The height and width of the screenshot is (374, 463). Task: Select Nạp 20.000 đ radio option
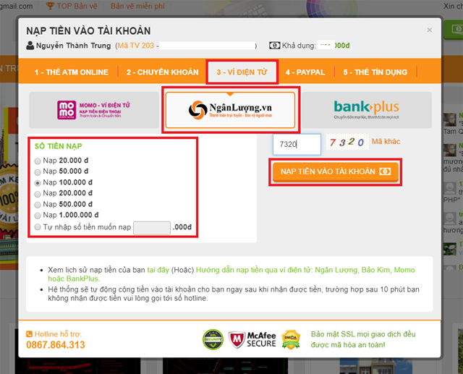coord(38,161)
